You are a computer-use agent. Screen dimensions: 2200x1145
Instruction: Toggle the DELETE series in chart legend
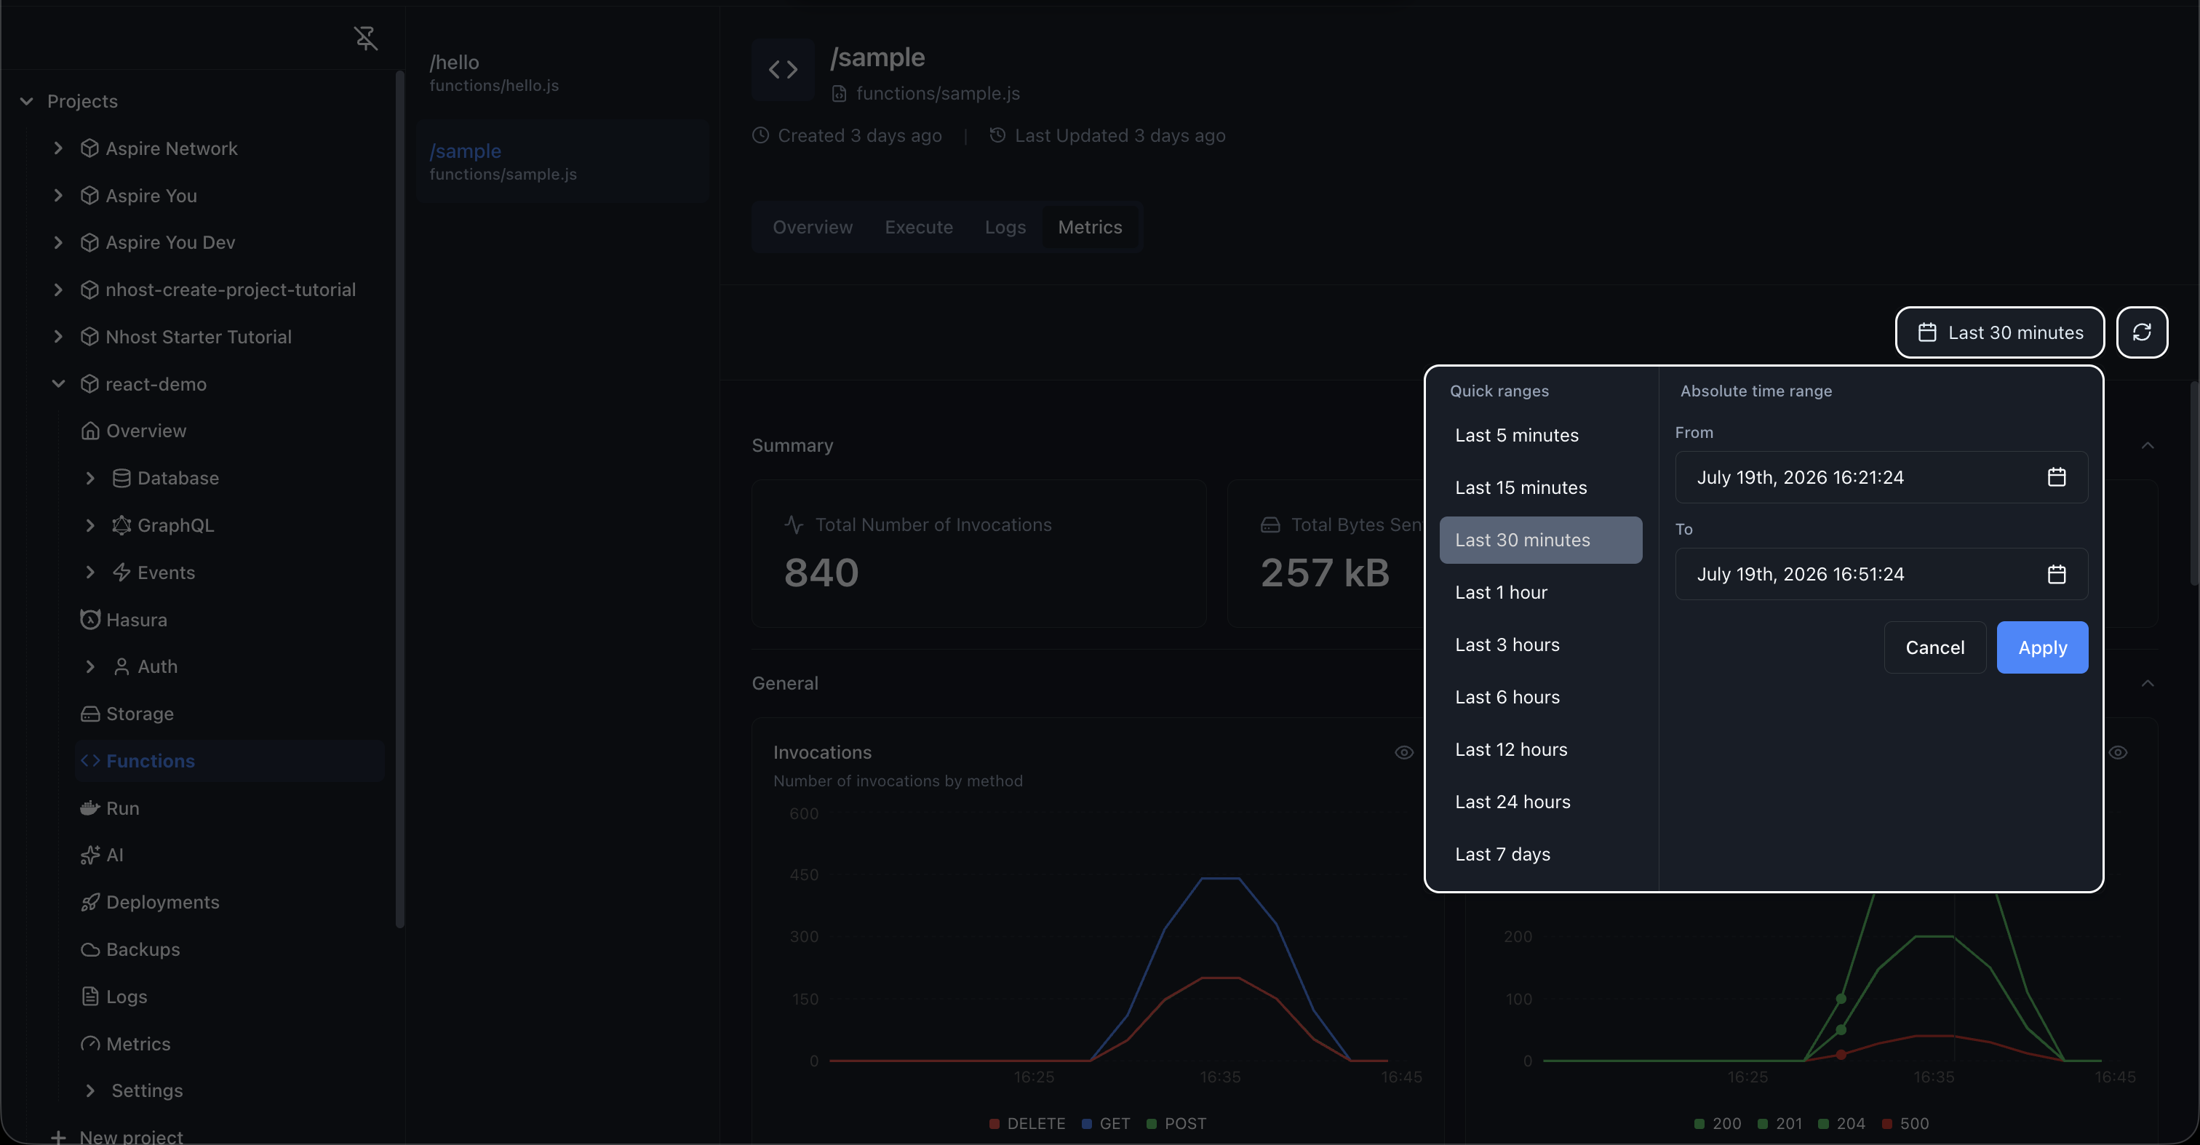click(1027, 1122)
